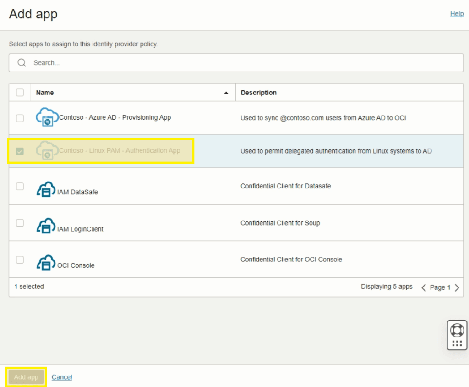Click the Contoso Azure AD Provisioning App icon
Screen dimensions: 469x387
coord(47,118)
